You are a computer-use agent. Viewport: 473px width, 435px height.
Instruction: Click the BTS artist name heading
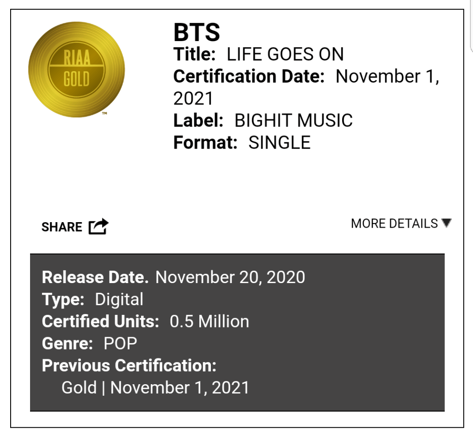(x=197, y=32)
